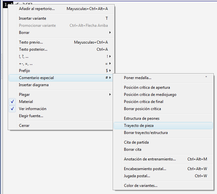217x194 pixels.
Task: Select Insertar variante option
Action: 61,18
